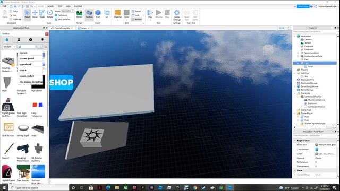
Task: Select the Sword model thumbnail
Action: click(x=8, y=149)
